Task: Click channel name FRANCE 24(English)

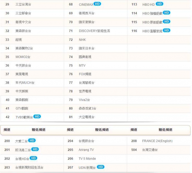Action: (157, 141)
